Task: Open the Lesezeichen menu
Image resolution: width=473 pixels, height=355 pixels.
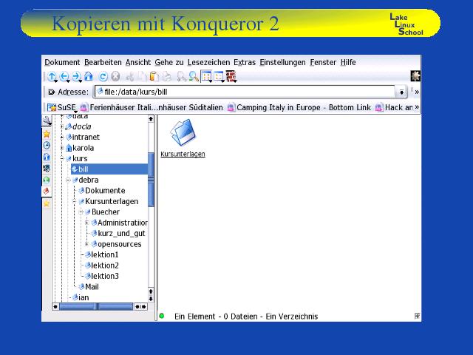Action: click(x=208, y=62)
